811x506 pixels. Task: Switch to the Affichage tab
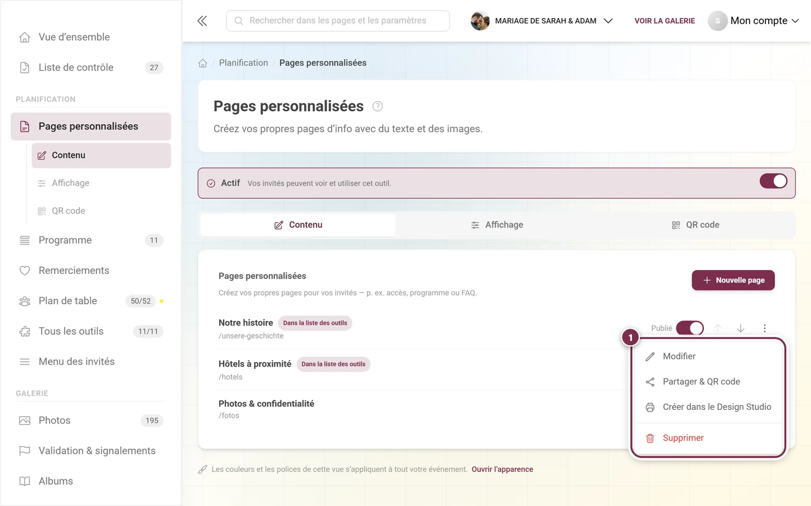(x=497, y=225)
